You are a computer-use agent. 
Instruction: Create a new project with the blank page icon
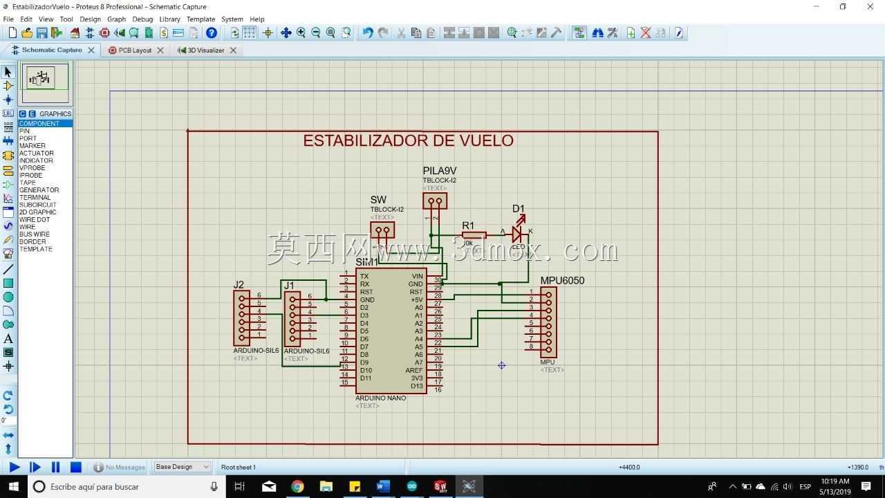point(12,33)
